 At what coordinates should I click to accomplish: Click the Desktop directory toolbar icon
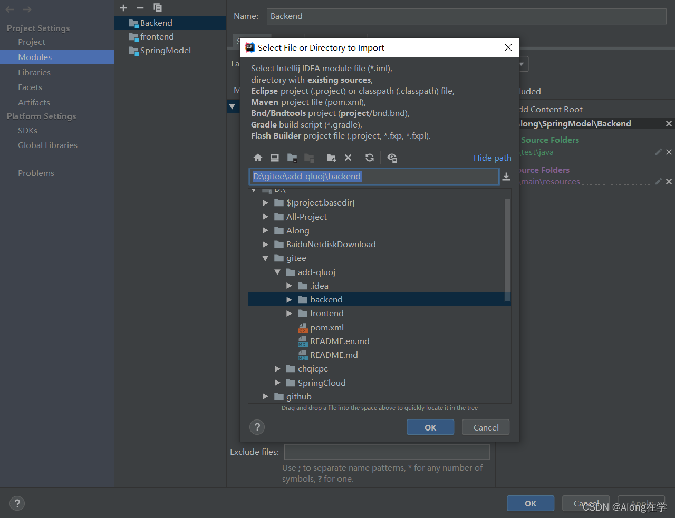click(275, 158)
